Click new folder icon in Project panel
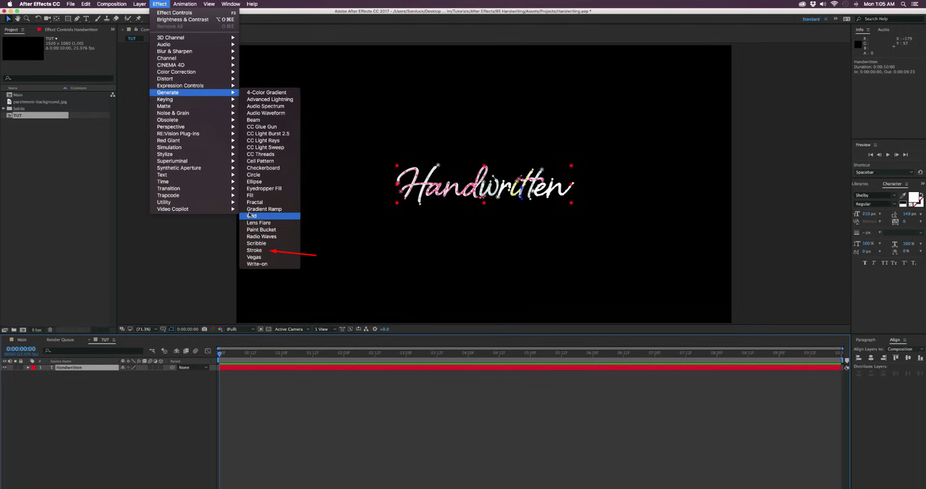This screenshot has width=926, height=489. 14,329
